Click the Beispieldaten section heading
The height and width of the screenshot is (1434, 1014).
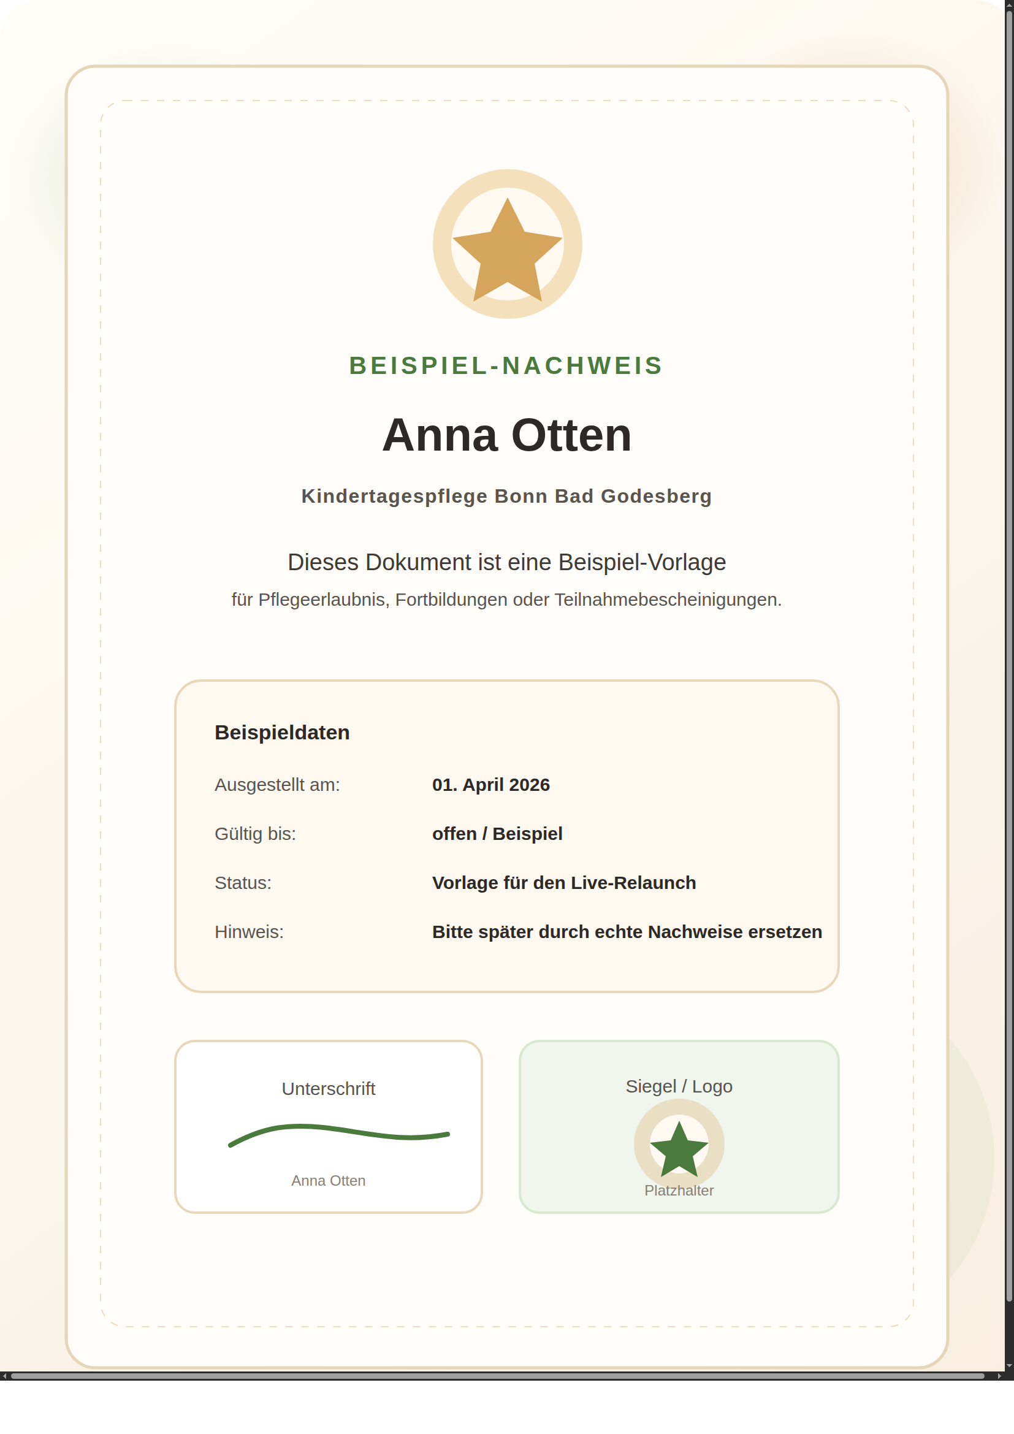pyautogui.click(x=282, y=732)
